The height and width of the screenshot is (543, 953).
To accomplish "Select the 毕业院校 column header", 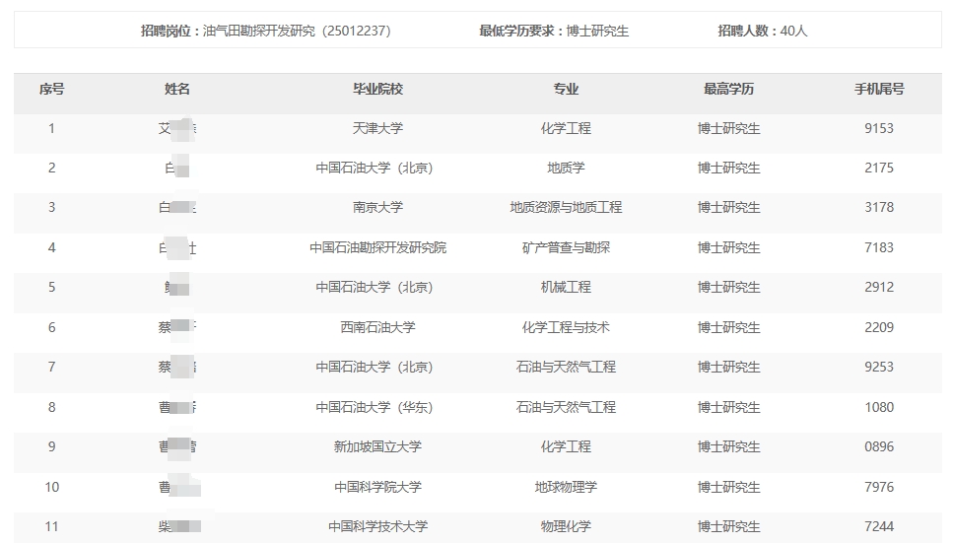I will [x=377, y=89].
